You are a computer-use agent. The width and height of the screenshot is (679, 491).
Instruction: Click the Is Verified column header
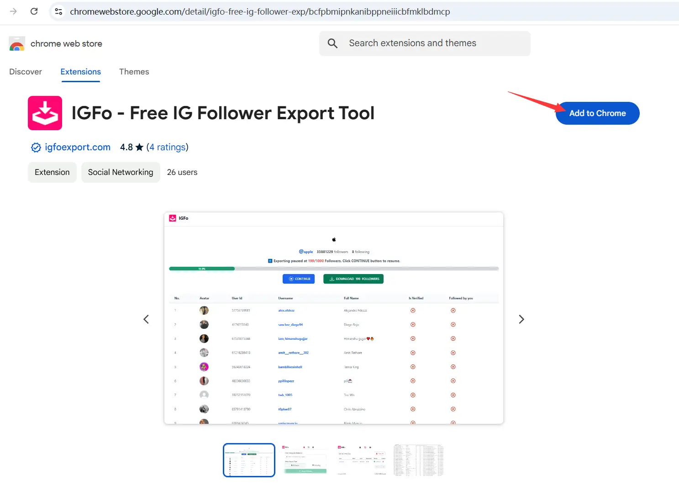tap(416, 298)
